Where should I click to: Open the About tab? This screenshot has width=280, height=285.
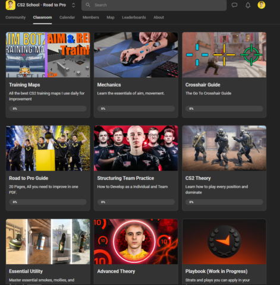coord(159,17)
